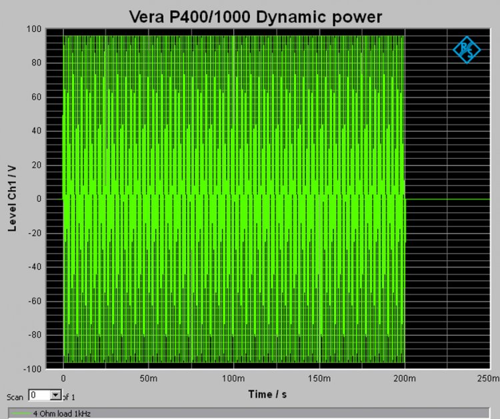
Task: Click the '-40' Y-axis tick label
Action: tap(35, 267)
